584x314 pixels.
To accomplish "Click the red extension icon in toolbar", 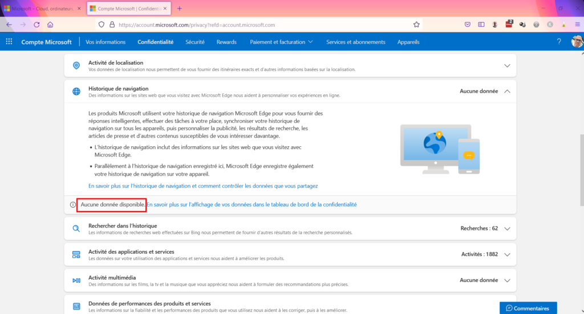I will (x=509, y=24).
